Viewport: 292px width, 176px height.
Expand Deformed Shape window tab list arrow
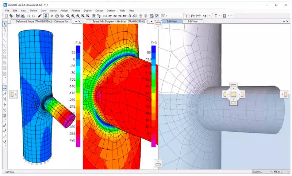point(76,21)
